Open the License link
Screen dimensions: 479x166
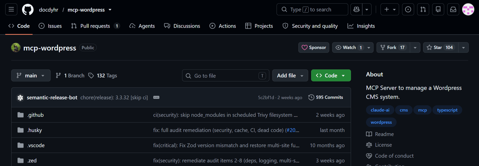click(379, 145)
